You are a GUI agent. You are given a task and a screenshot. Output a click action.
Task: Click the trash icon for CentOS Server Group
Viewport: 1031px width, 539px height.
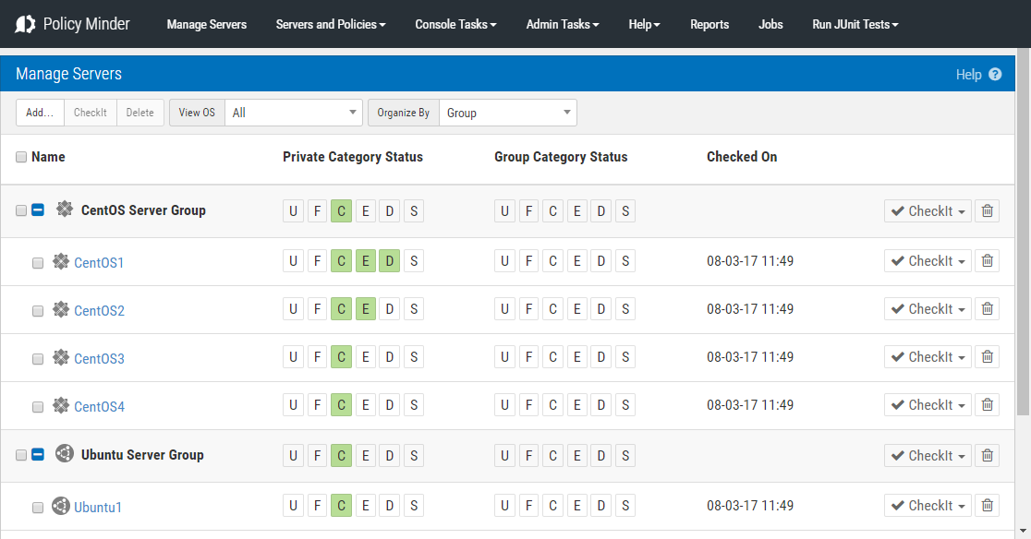click(x=987, y=211)
